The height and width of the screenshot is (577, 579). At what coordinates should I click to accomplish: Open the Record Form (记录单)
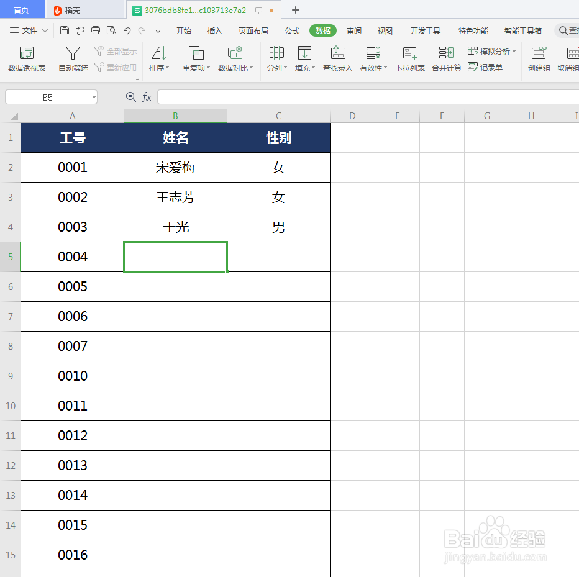click(485, 67)
